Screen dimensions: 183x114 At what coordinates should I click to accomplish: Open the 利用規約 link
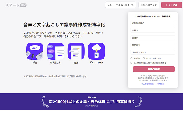pyautogui.click(x=161, y=84)
